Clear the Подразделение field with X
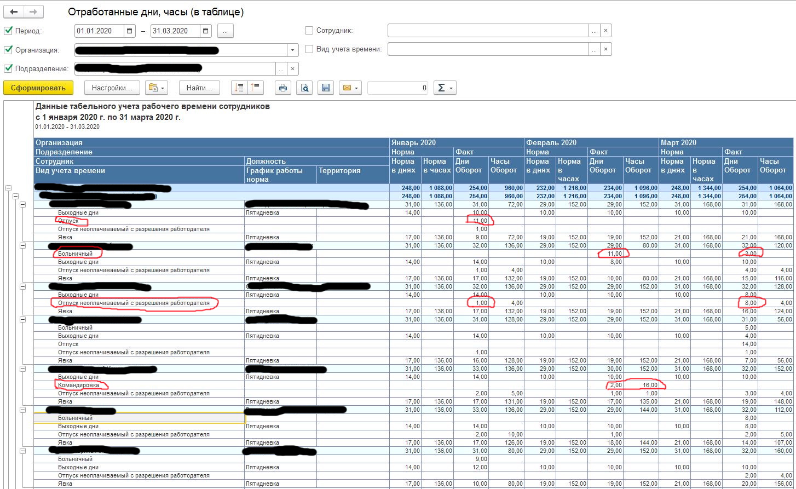796x489 pixels. [293, 68]
